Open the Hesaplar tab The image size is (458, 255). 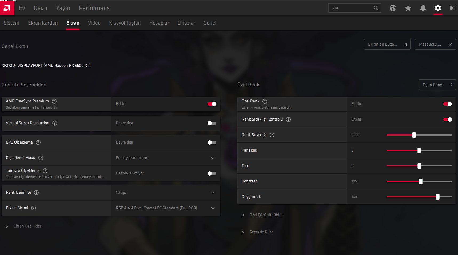[x=159, y=23]
